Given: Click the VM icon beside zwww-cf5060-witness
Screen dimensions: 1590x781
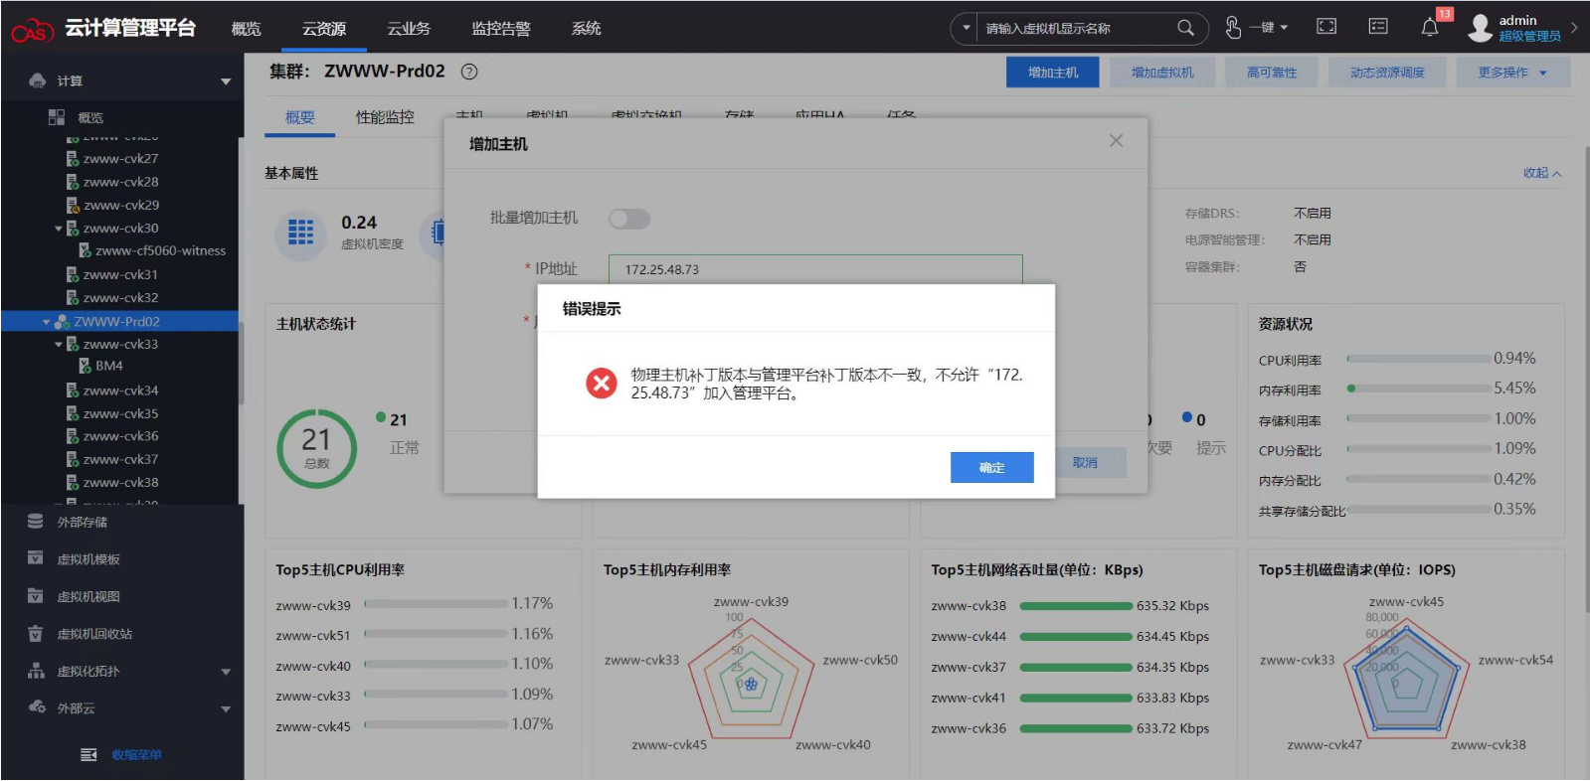Looking at the screenshot, I should pyautogui.click(x=86, y=250).
